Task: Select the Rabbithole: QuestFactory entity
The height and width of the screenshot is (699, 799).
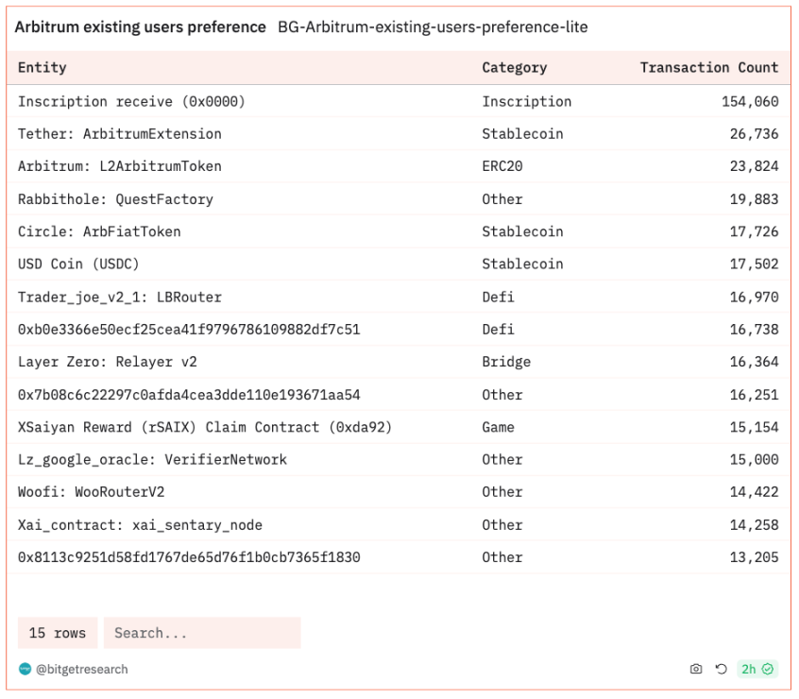Action: [x=115, y=199]
